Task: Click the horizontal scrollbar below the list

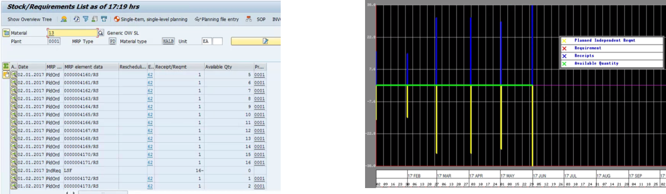Action: 103,192
